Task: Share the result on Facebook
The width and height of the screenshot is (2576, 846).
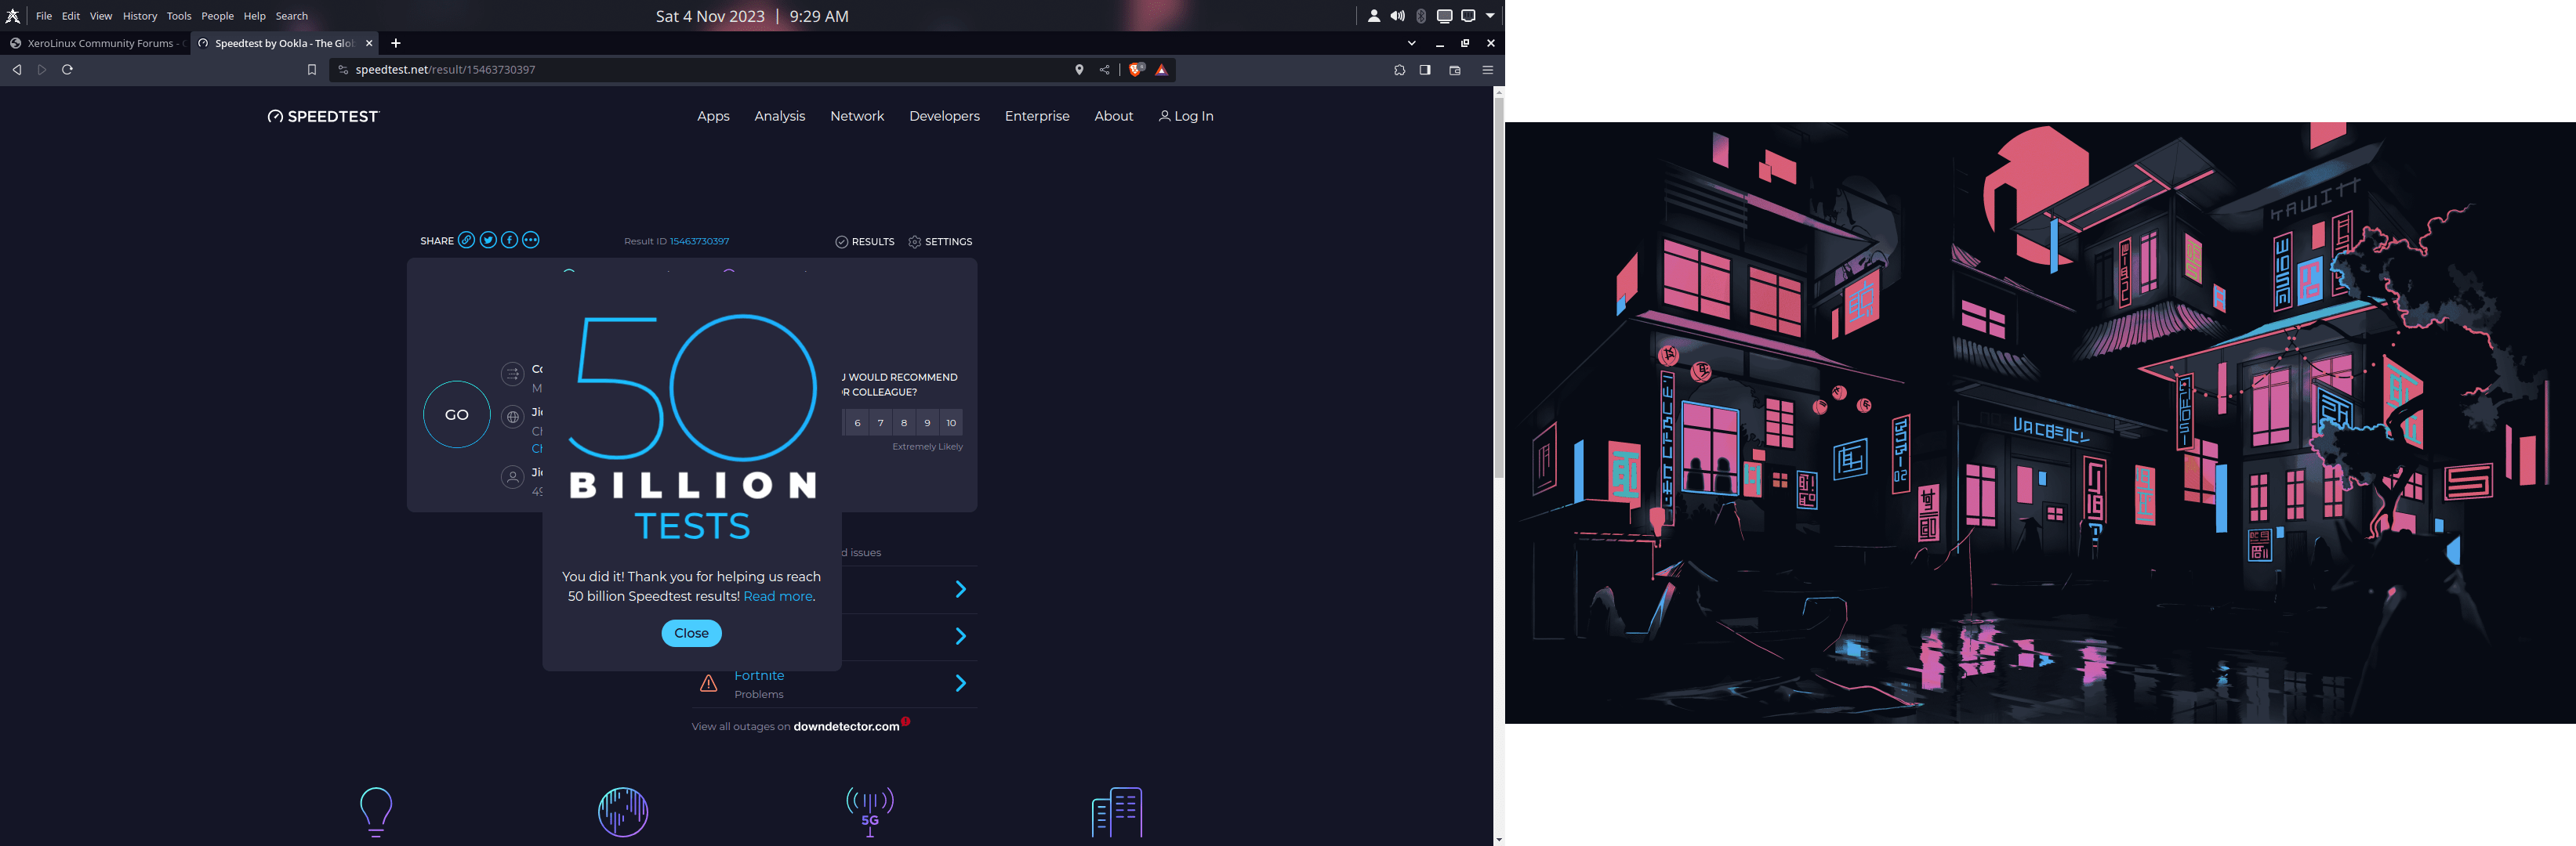Action: pos(510,240)
